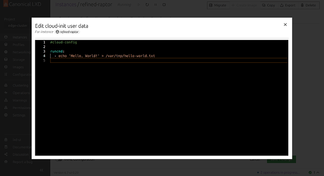324x176 pixels.
Task: Click the Instances sidebar icon
Action: click(6, 37)
